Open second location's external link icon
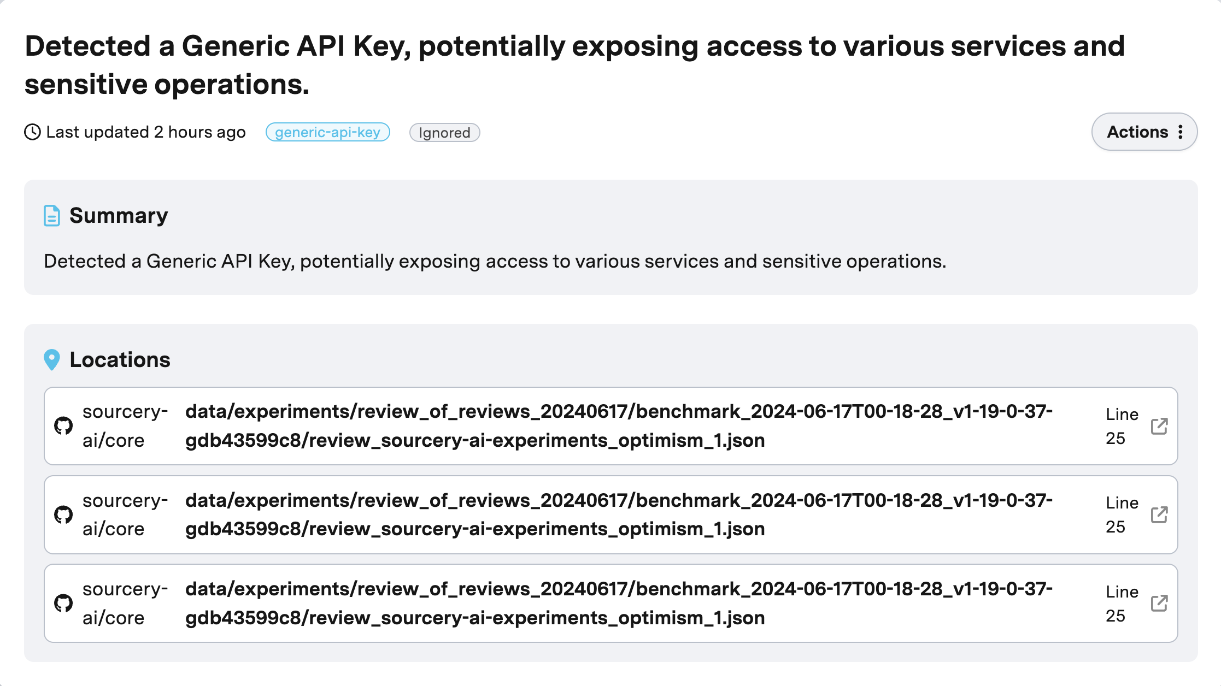Viewport: 1221px width, 686px height. click(1159, 514)
